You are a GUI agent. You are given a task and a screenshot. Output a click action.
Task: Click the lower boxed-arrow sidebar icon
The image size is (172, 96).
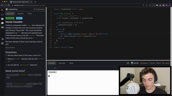pos(2,43)
